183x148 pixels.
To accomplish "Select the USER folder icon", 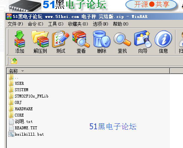I will coord(11,83).
